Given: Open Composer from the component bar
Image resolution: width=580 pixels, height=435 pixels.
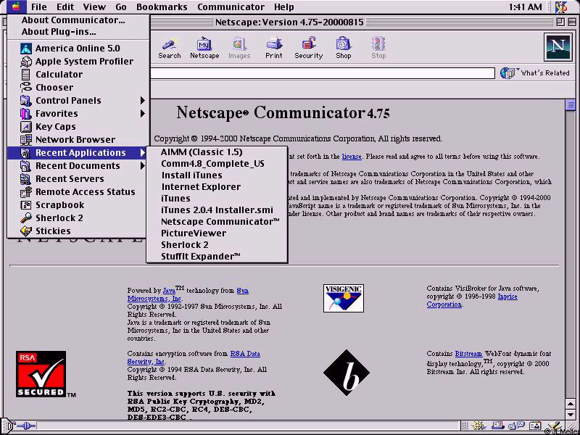Looking at the screenshot, I should (554, 426).
